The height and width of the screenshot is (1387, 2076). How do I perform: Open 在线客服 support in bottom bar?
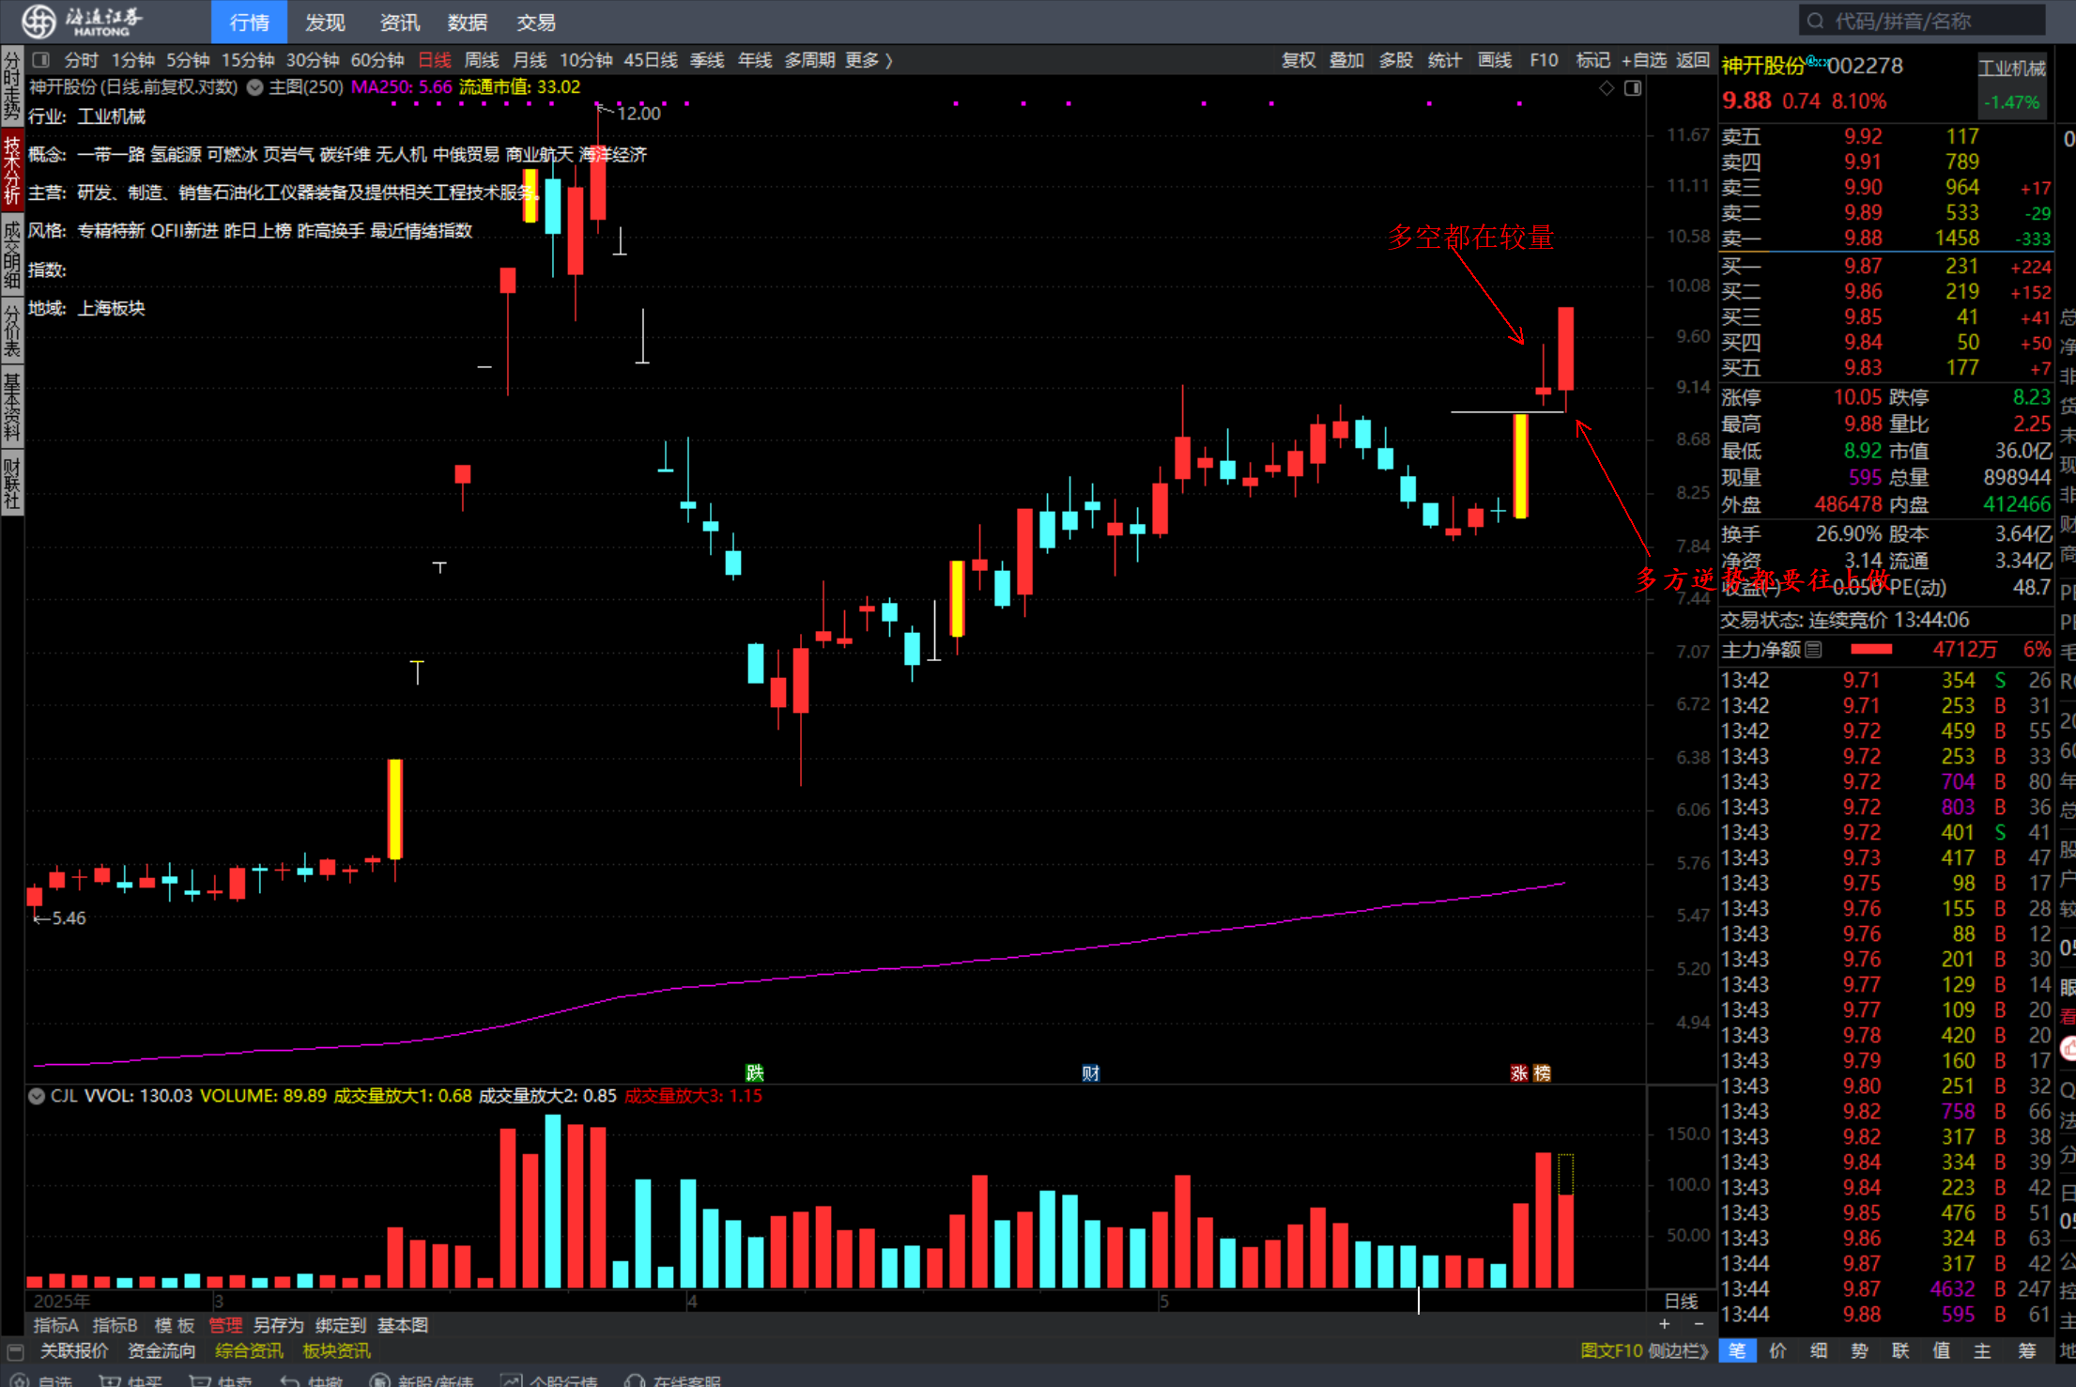673,1380
